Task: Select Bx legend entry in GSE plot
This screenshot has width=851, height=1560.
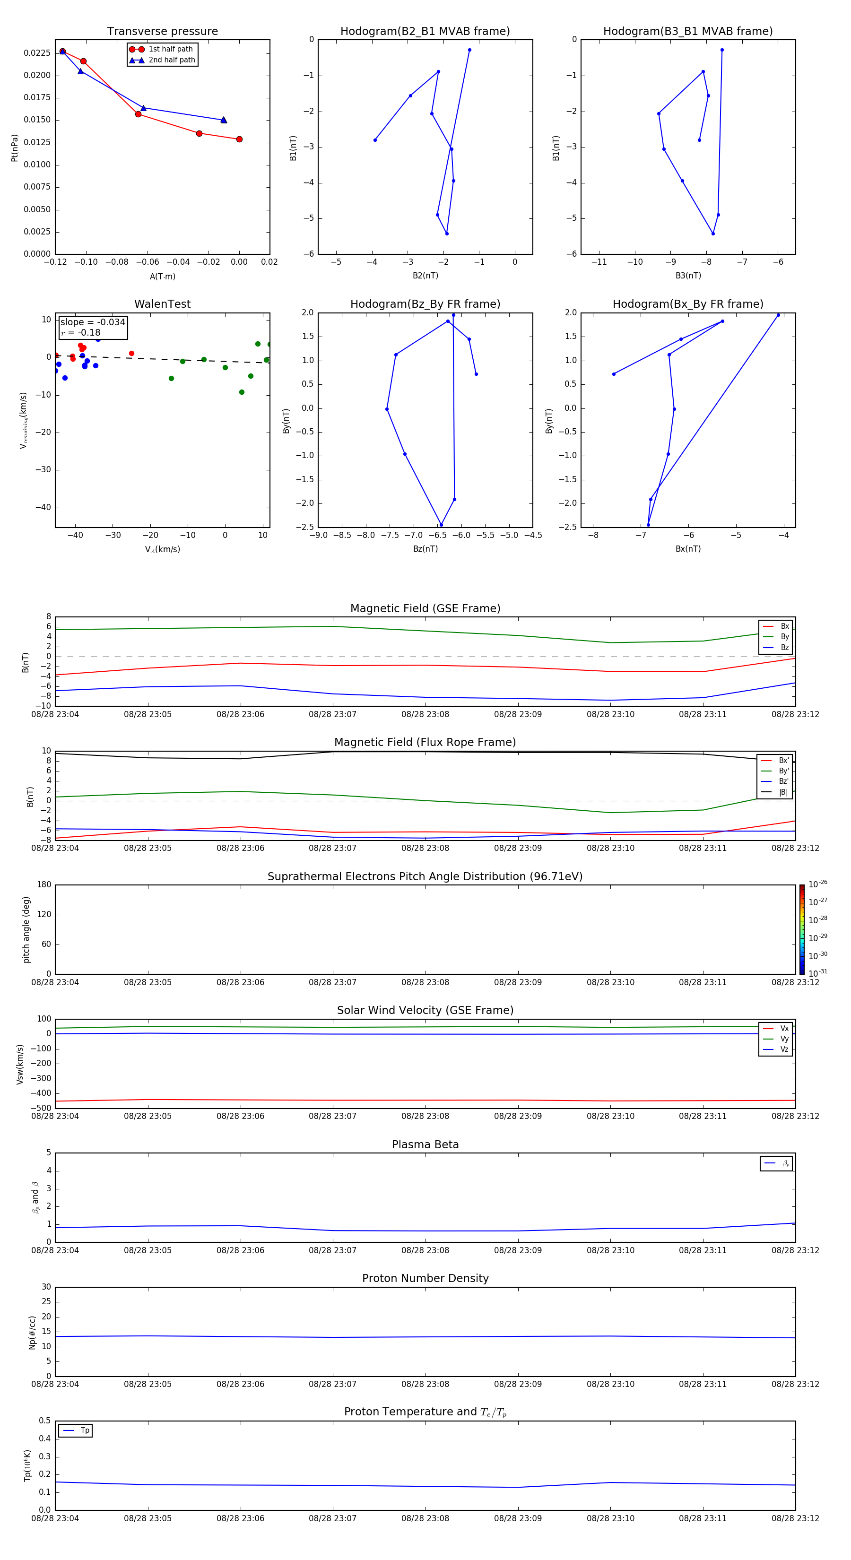Action: (776, 626)
